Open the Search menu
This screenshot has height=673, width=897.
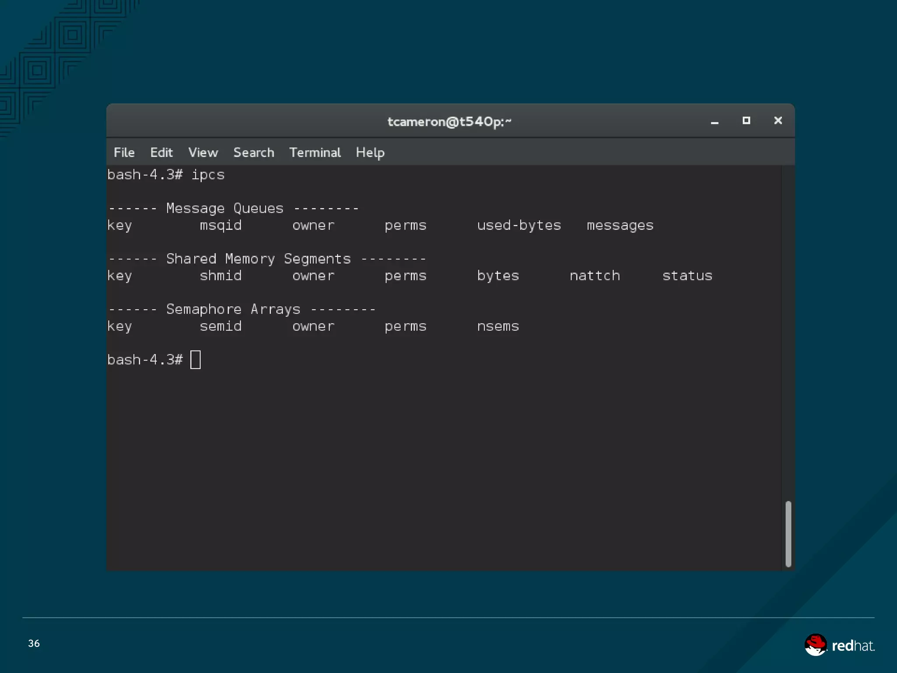254,152
